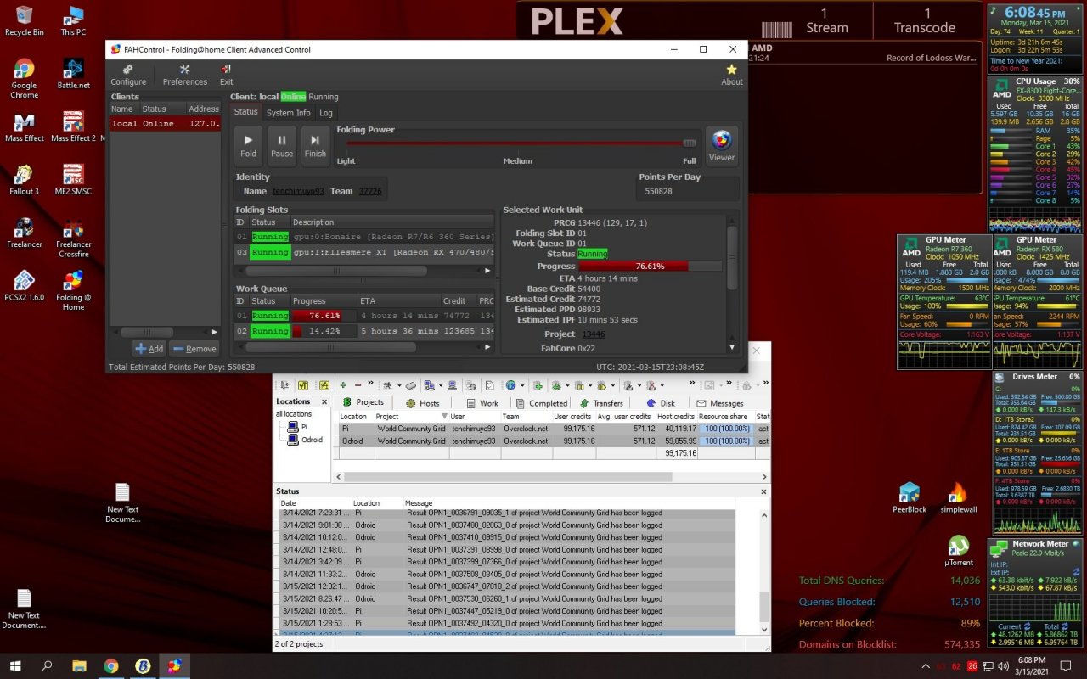The height and width of the screenshot is (679, 1087).
Task: Open the Transfers tab
Action: pos(601,403)
